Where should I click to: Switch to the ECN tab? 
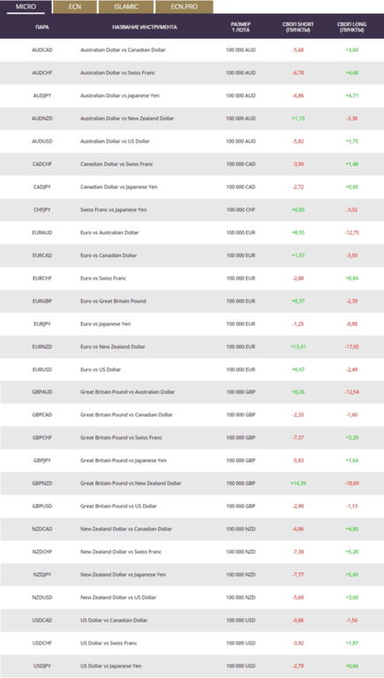[75, 7]
